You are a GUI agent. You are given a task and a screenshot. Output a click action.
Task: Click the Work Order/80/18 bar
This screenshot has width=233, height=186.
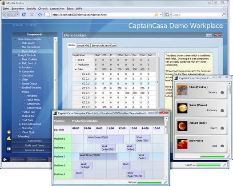coord(105,139)
